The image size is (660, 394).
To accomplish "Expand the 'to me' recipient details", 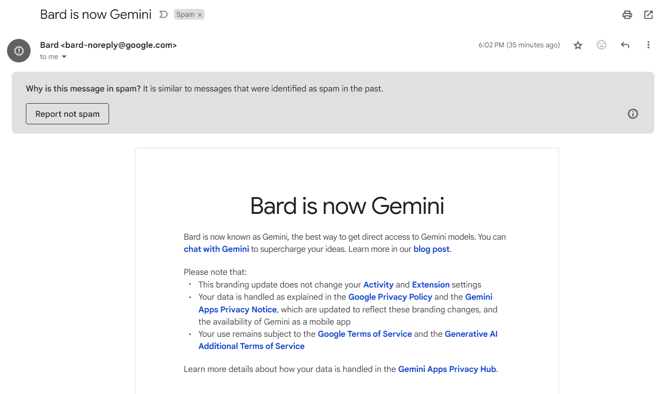I will coord(64,57).
